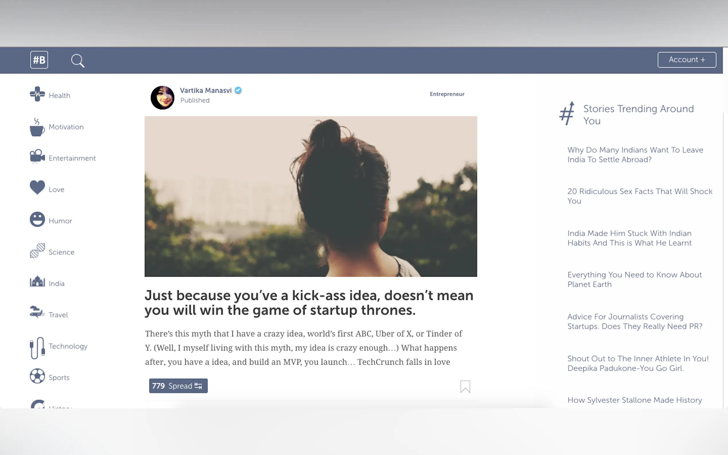Click the Entrepreneur category tag

click(x=447, y=94)
